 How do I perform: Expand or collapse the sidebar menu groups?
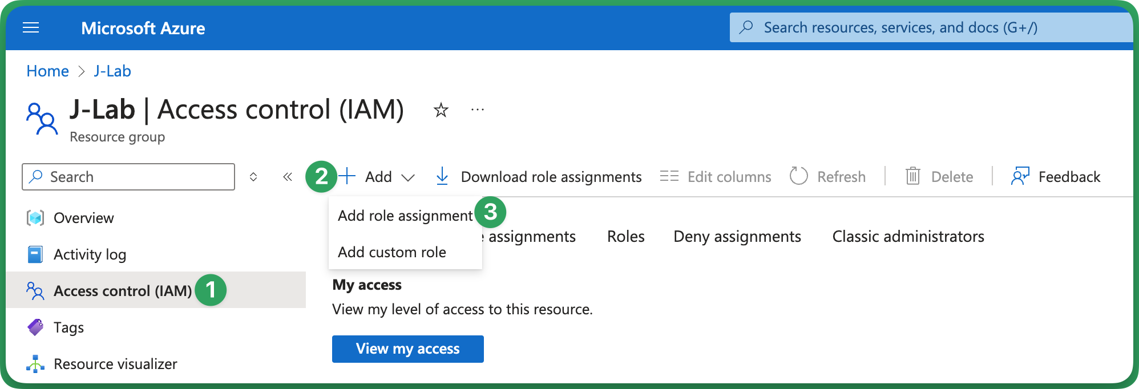253,177
